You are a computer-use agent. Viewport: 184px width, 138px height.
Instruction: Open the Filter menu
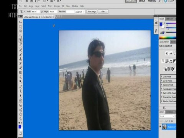tap(50, 6)
